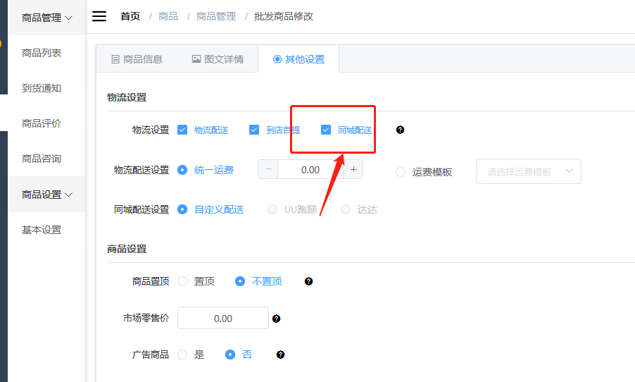Open the 请选择运费模板 dropdown
This screenshot has height=382, width=635.
(x=529, y=171)
